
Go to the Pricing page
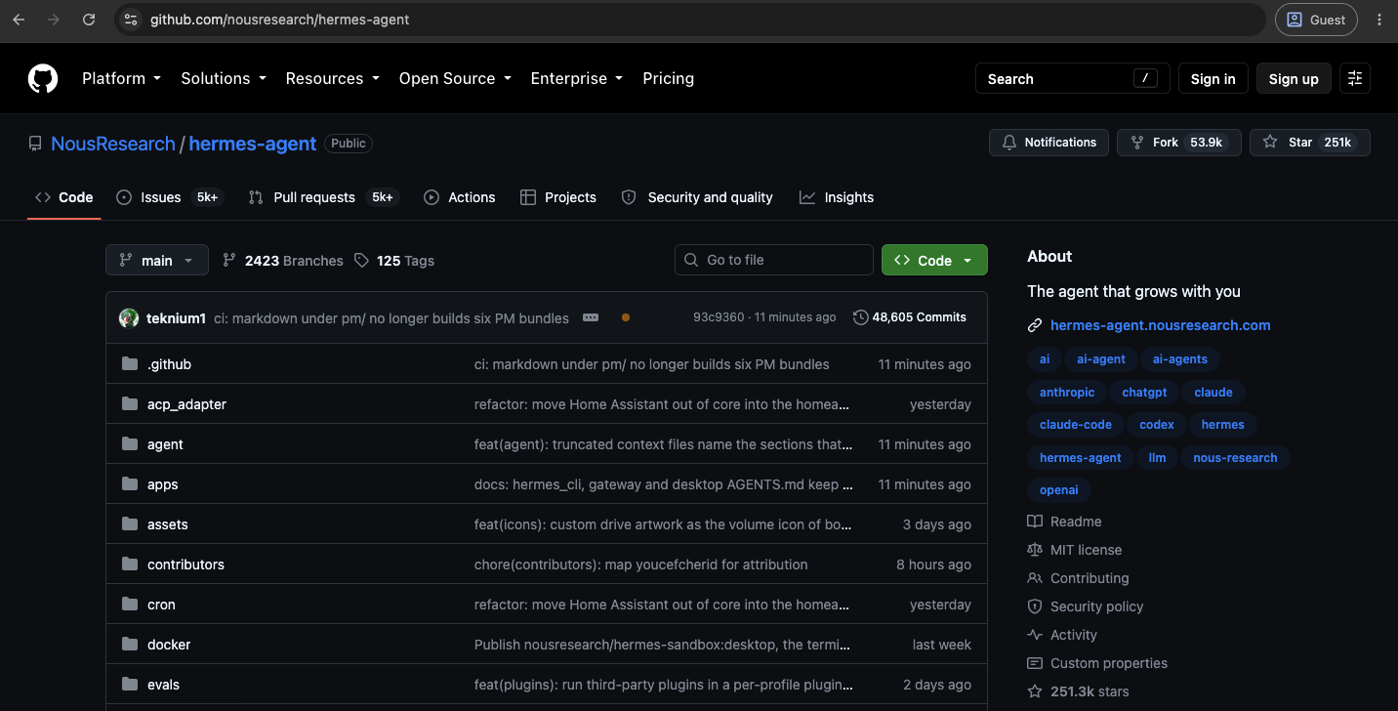coord(669,78)
